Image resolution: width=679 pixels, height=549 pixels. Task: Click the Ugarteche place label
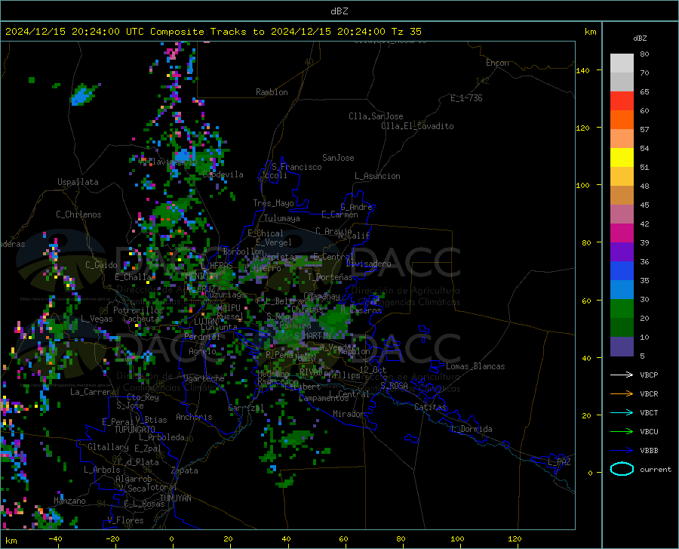tap(204, 378)
